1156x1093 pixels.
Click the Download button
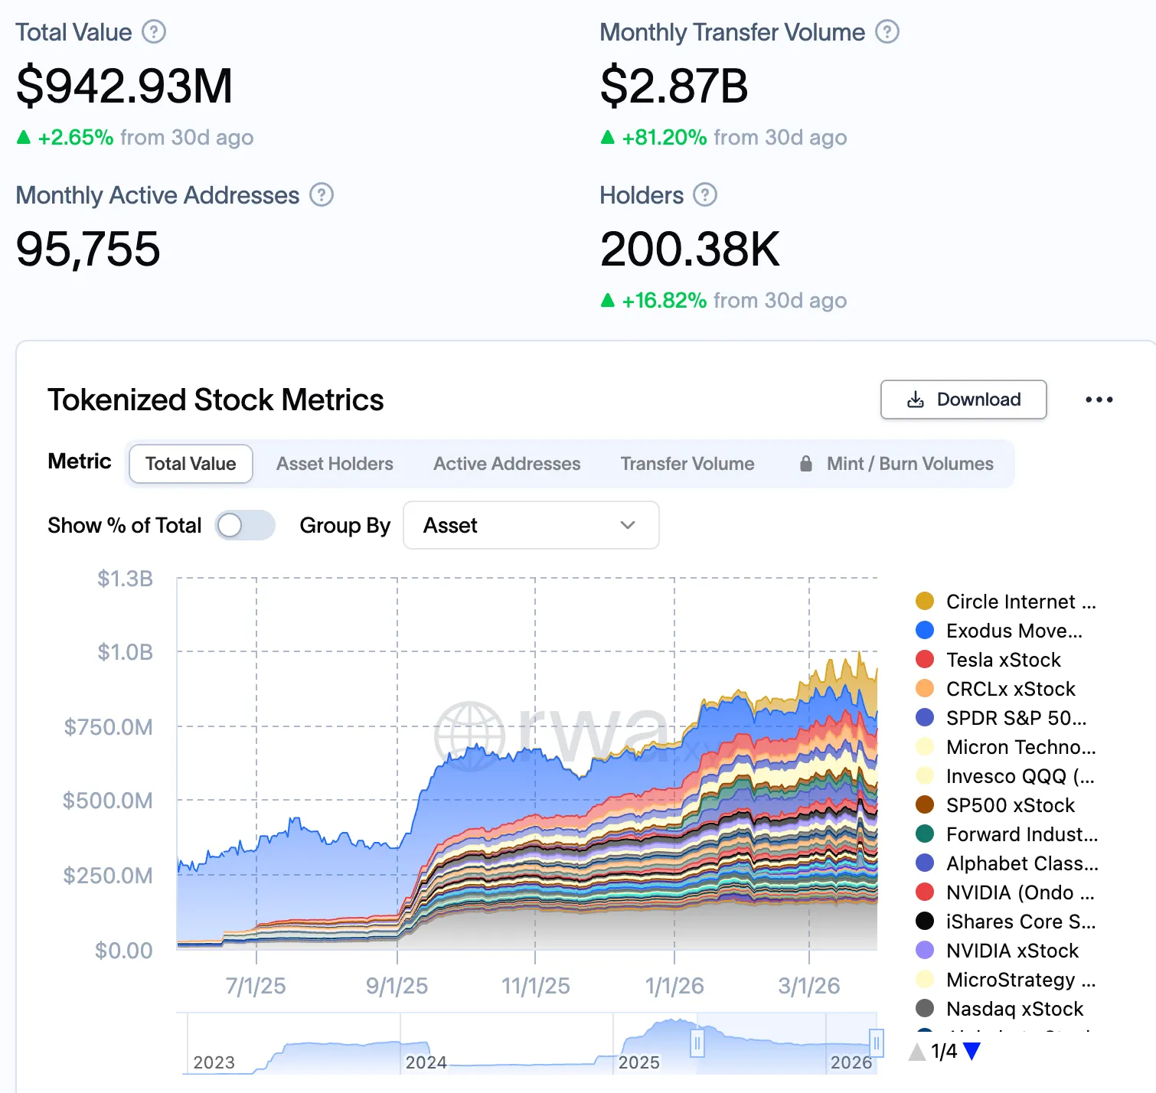(963, 400)
